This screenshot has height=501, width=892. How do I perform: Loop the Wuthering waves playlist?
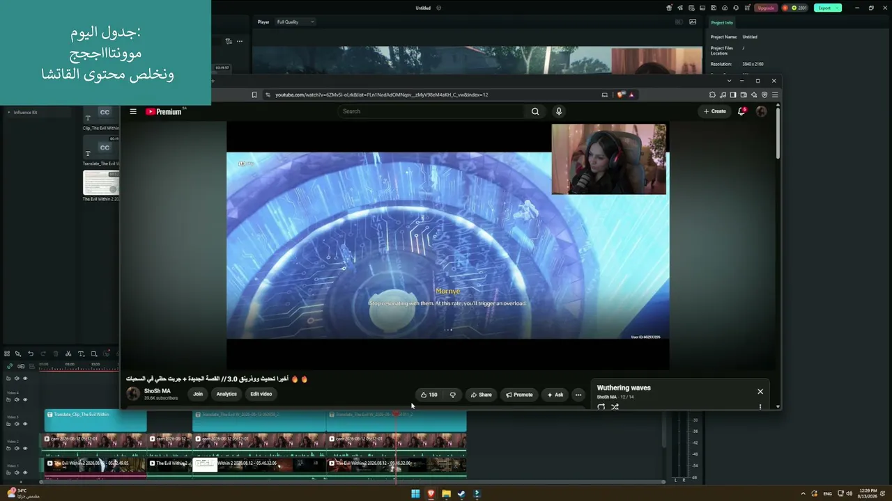point(601,407)
